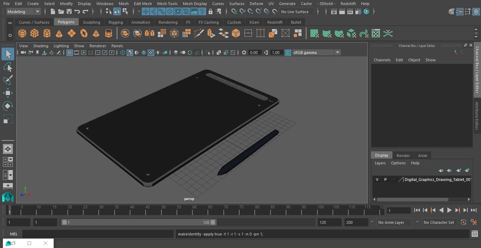The height and width of the screenshot is (248, 481).
Task: Click the time range slider bar
Action: click(139, 222)
